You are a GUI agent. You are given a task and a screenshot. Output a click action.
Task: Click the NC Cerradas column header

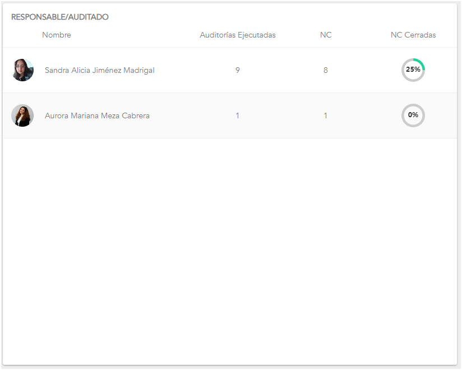(413, 35)
